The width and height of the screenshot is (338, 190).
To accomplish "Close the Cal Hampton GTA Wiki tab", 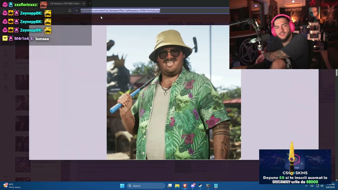I will tap(83, 3).
